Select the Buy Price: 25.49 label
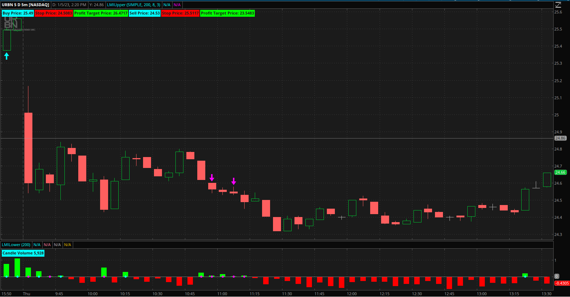Viewport: 570px width, 297px height. 18,13
